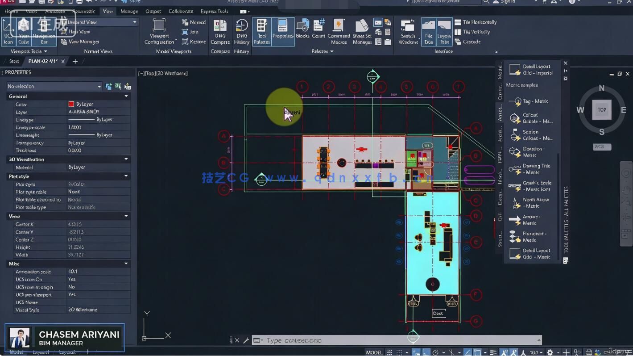Image resolution: width=633 pixels, height=356 pixels.
Task: Open DWG History
Action: point(241,28)
